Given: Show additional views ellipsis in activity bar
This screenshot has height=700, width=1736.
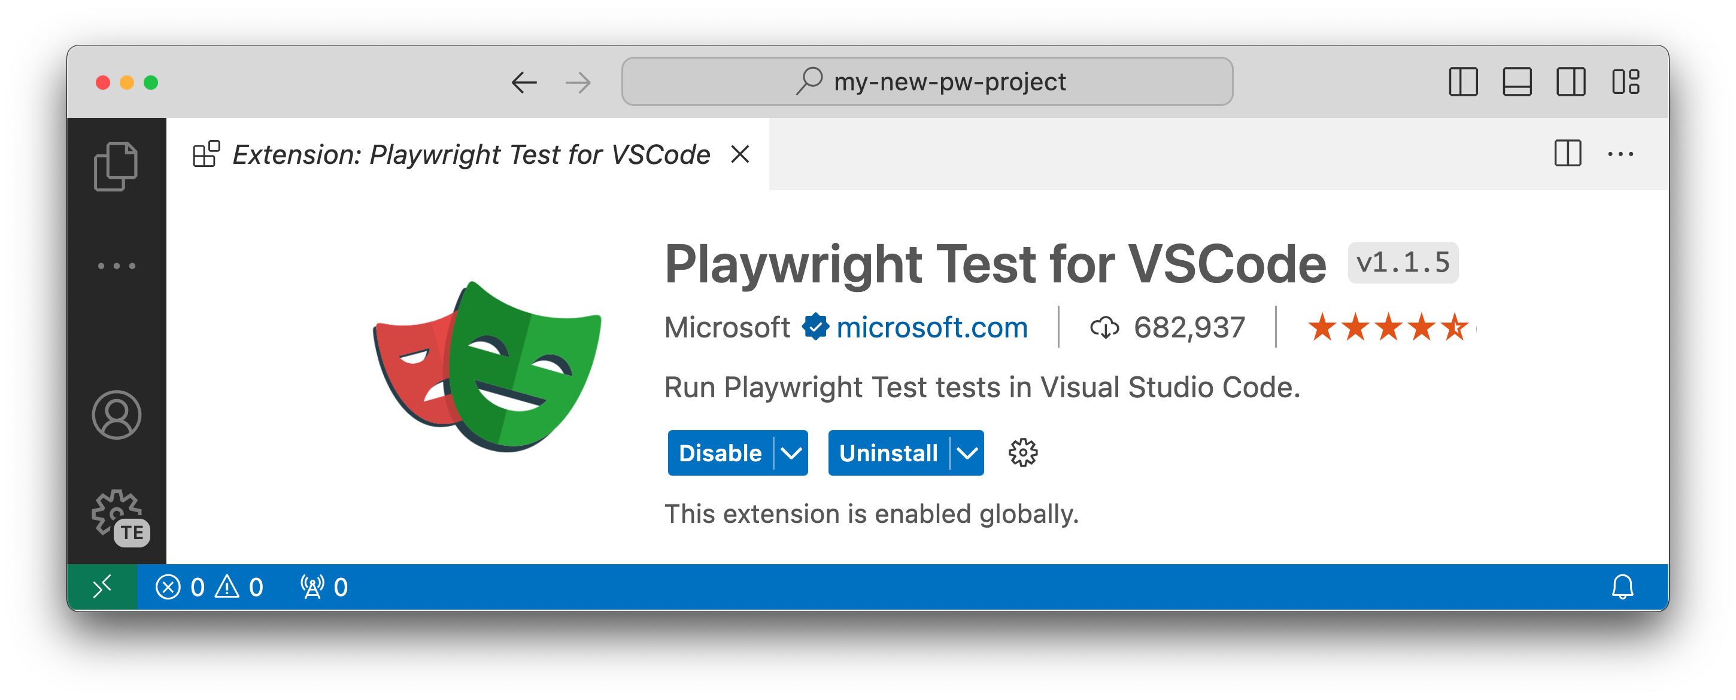Looking at the screenshot, I should point(117,266).
